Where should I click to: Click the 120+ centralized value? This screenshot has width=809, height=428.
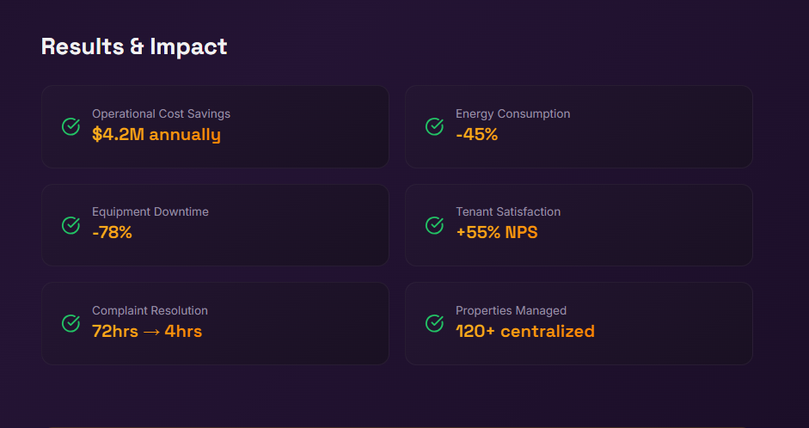tap(525, 332)
